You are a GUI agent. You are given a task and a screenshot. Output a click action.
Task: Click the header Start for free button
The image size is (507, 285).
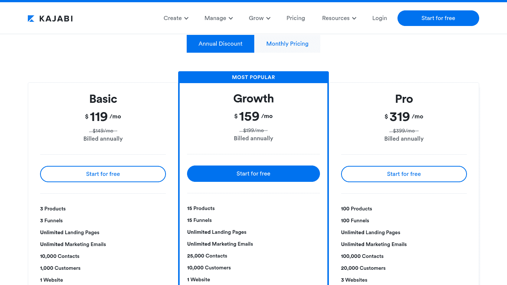pyautogui.click(x=438, y=18)
